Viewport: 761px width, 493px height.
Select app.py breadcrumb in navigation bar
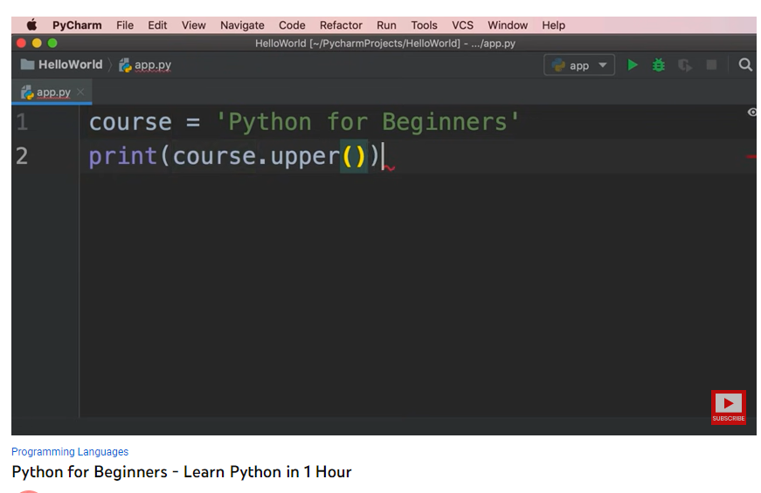[x=145, y=65]
